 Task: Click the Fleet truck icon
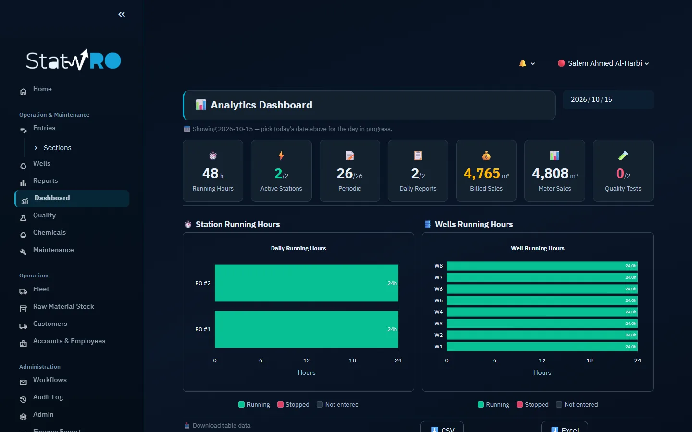pos(23,291)
